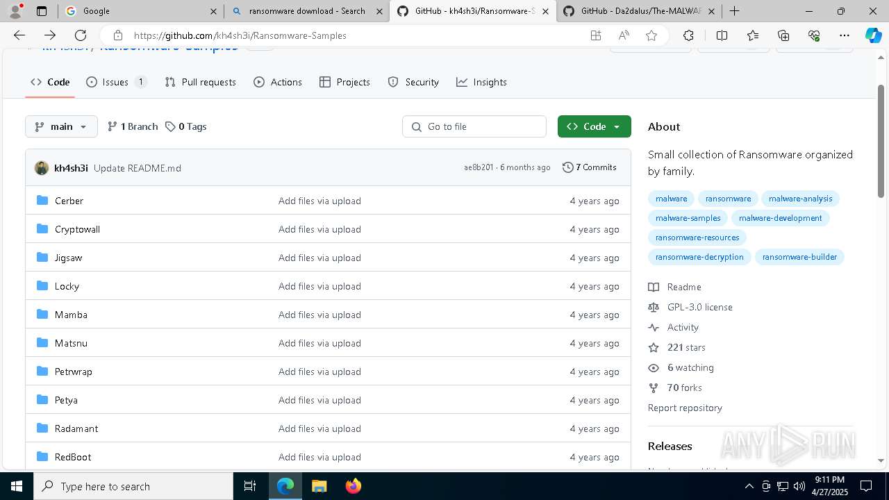Open the Browser essentials icon
The width and height of the screenshot is (889, 500).
(814, 35)
